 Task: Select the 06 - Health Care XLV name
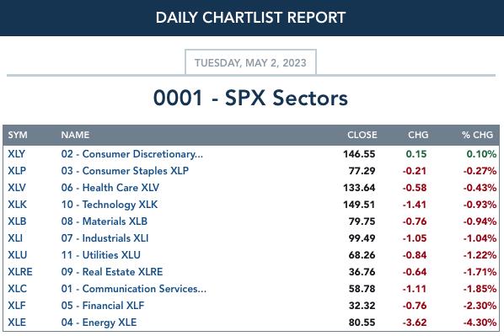(x=110, y=188)
